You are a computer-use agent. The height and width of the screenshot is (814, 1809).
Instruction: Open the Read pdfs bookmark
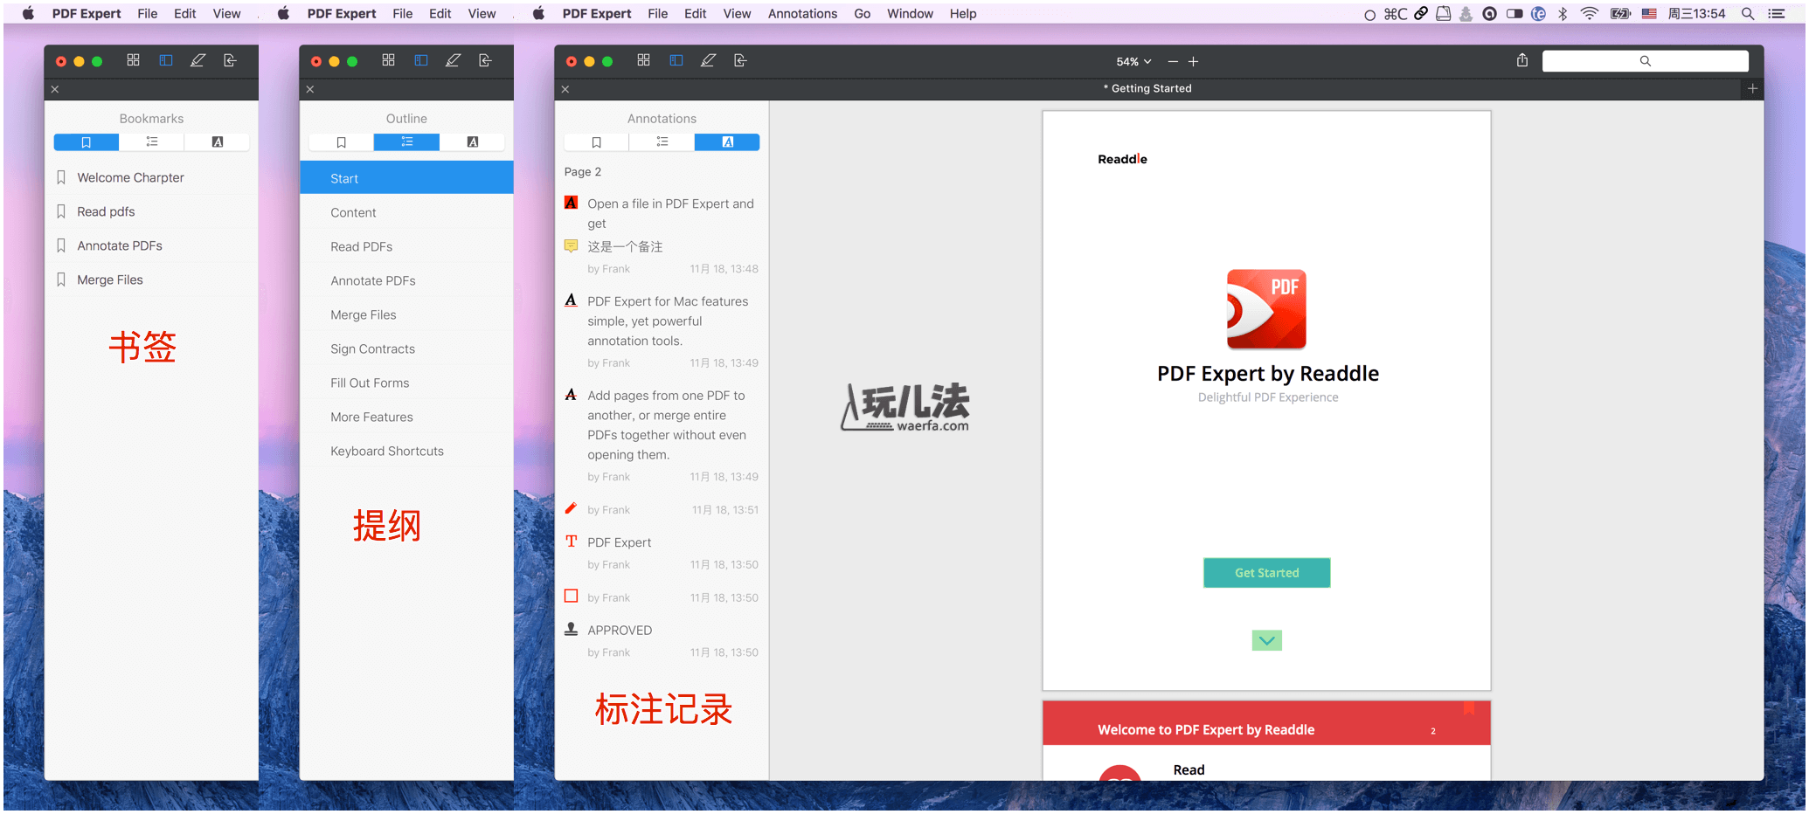(151, 211)
